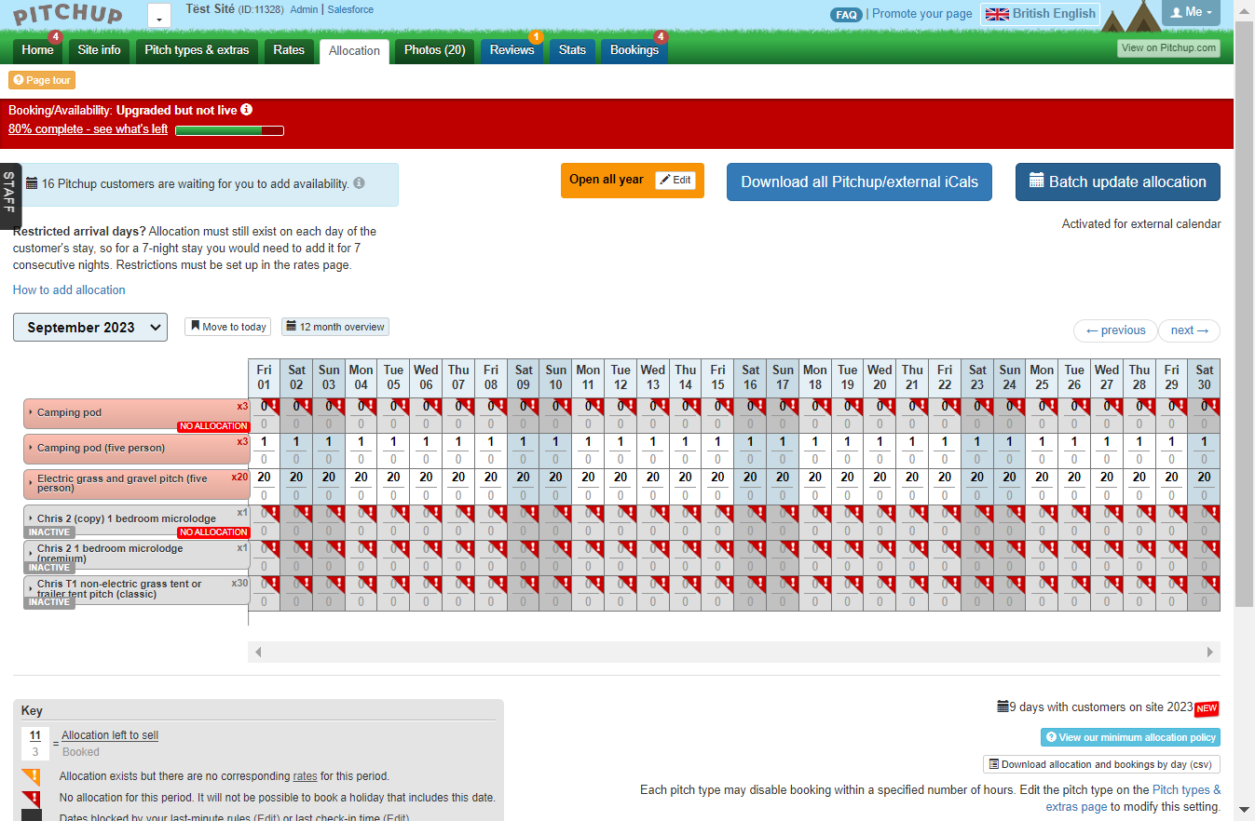Open the British English language selector
Viewport: 1255px width, 821px height.
tap(1040, 14)
